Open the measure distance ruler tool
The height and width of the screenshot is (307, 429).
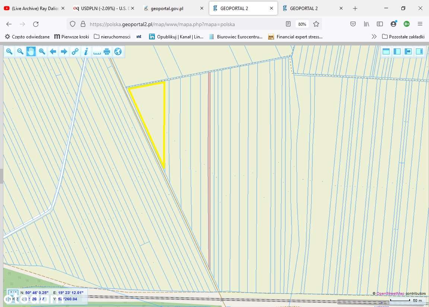click(97, 51)
